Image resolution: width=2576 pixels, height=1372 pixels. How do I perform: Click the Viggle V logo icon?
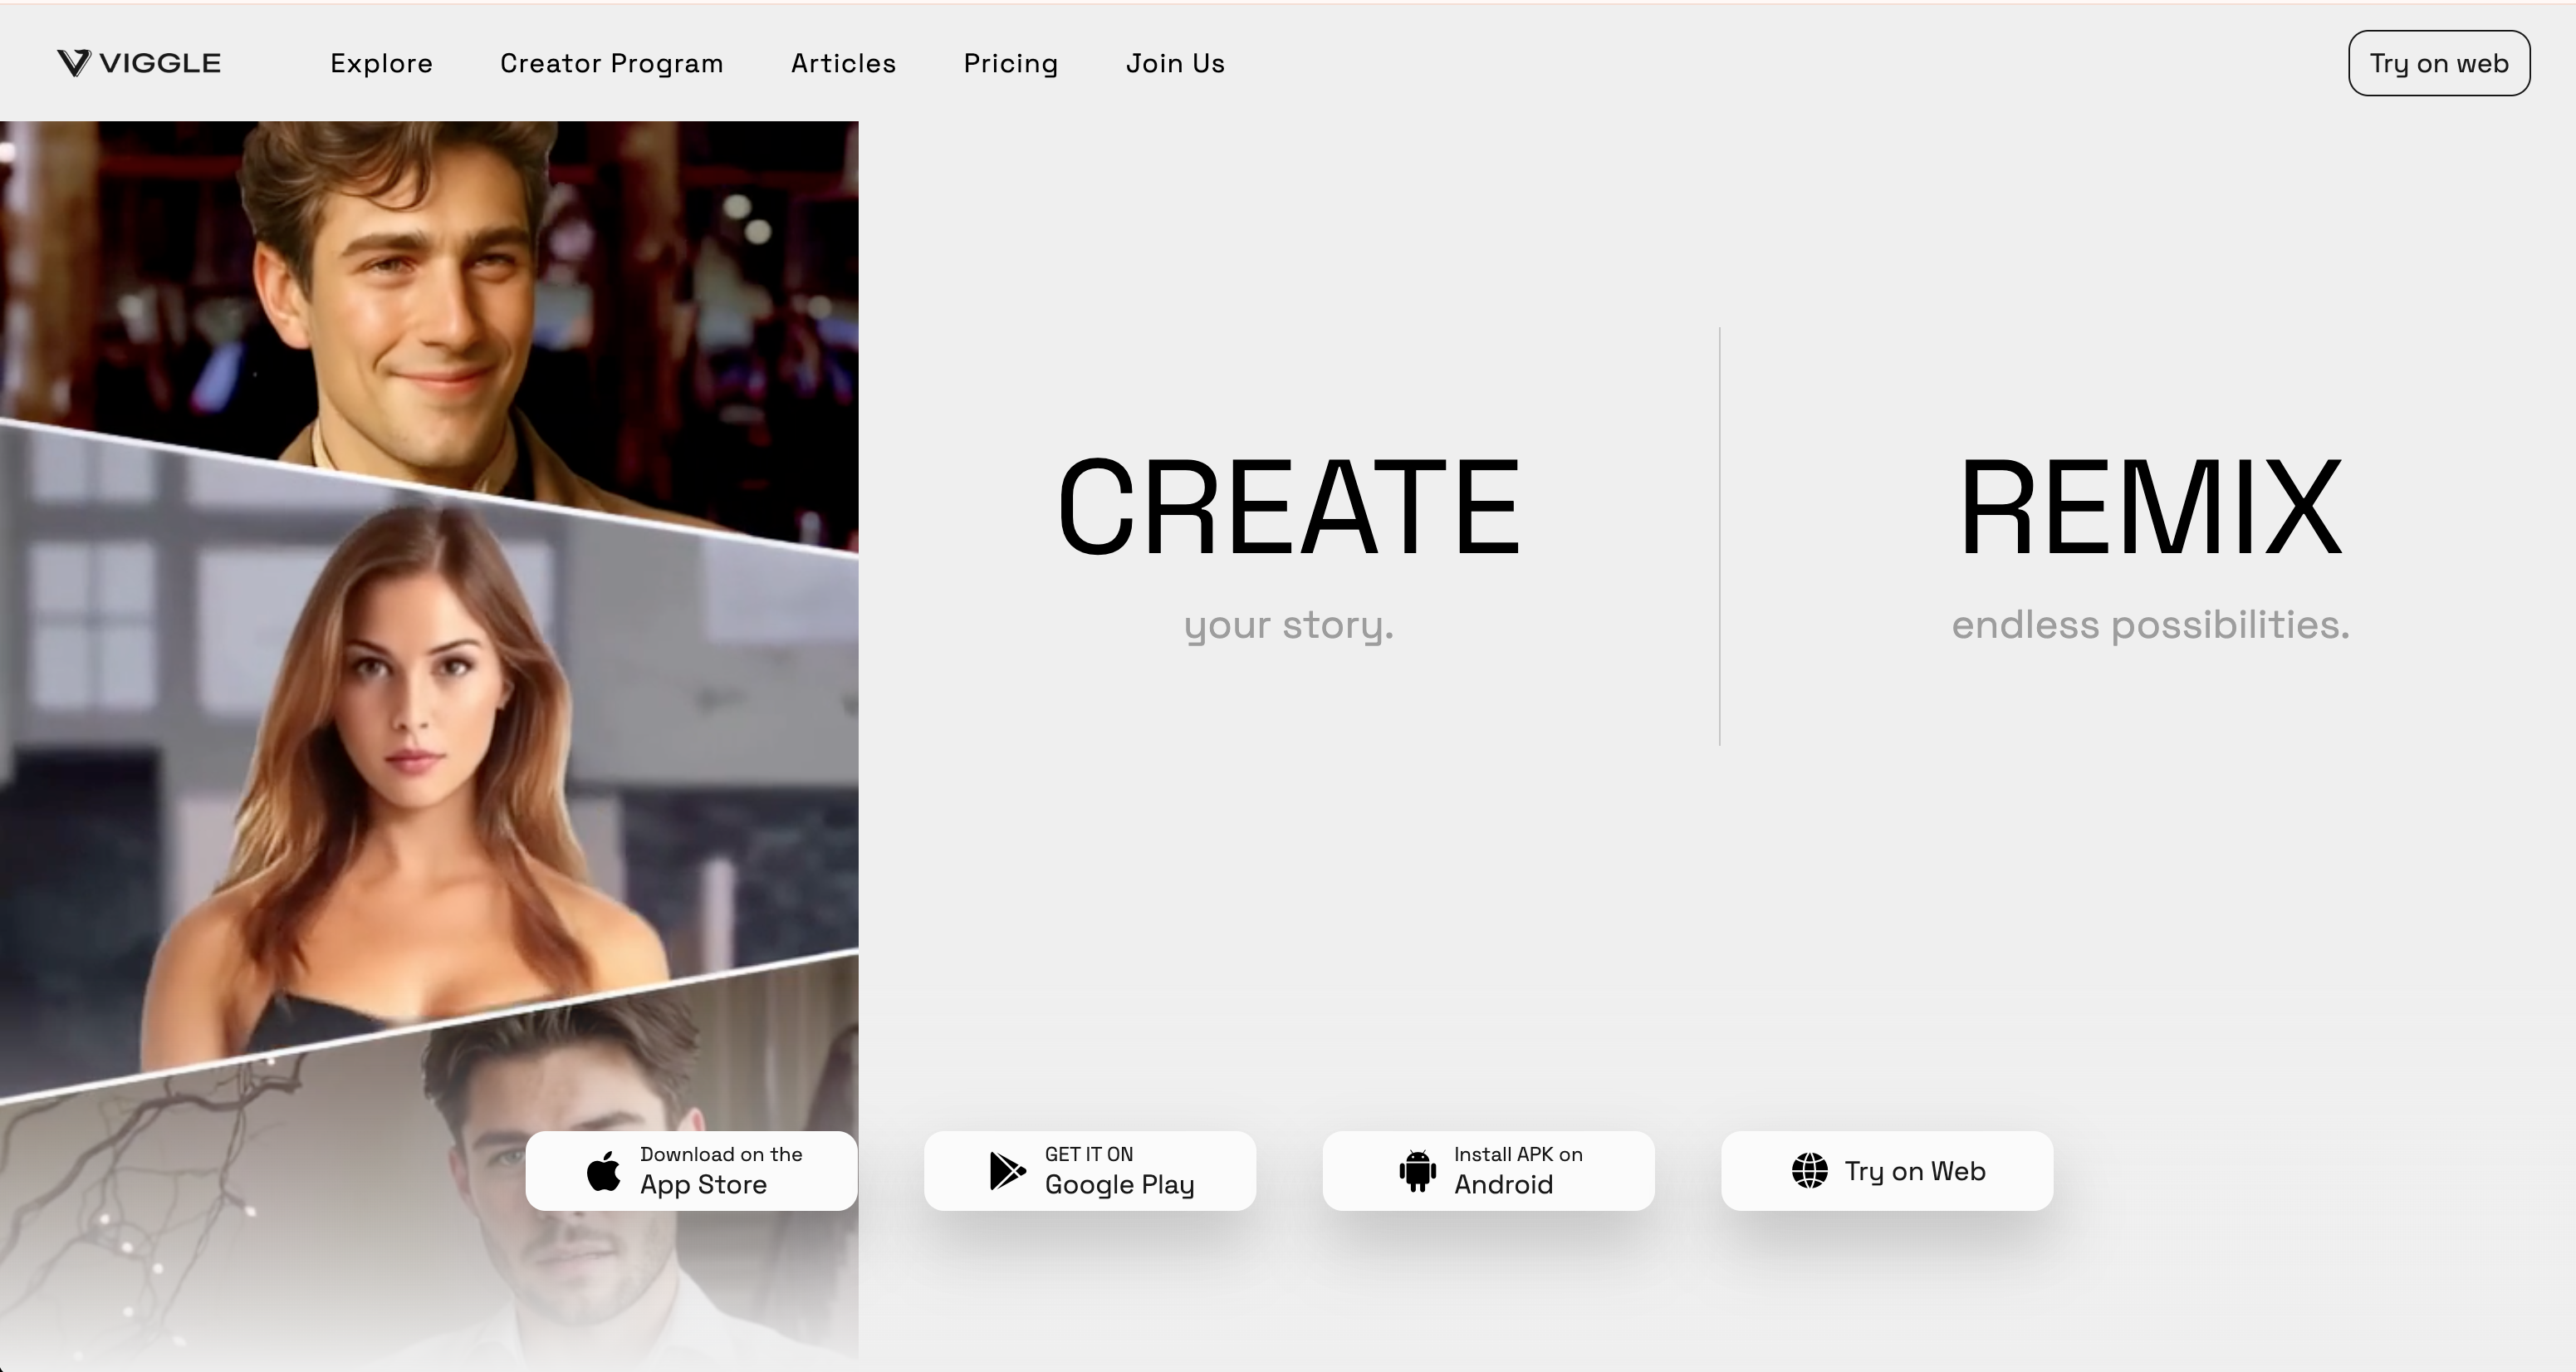click(x=74, y=63)
